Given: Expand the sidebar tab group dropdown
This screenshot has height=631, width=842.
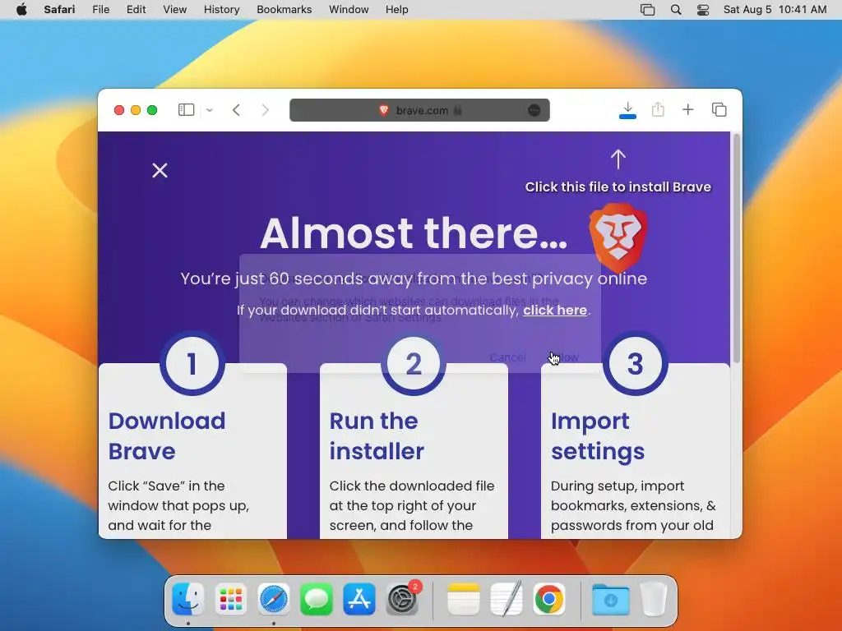Looking at the screenshot, I should 210,110.
